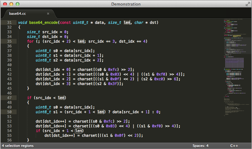
Task: Click the closing brace on line 45
Action: coord(28,88)
